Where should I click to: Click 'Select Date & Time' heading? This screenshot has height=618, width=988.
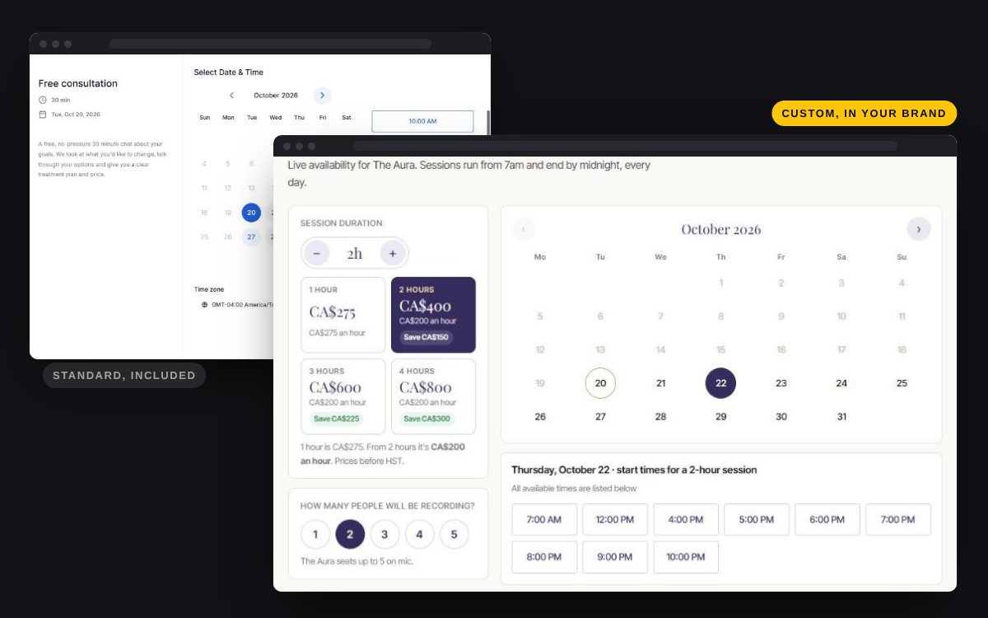pos(229,73)
